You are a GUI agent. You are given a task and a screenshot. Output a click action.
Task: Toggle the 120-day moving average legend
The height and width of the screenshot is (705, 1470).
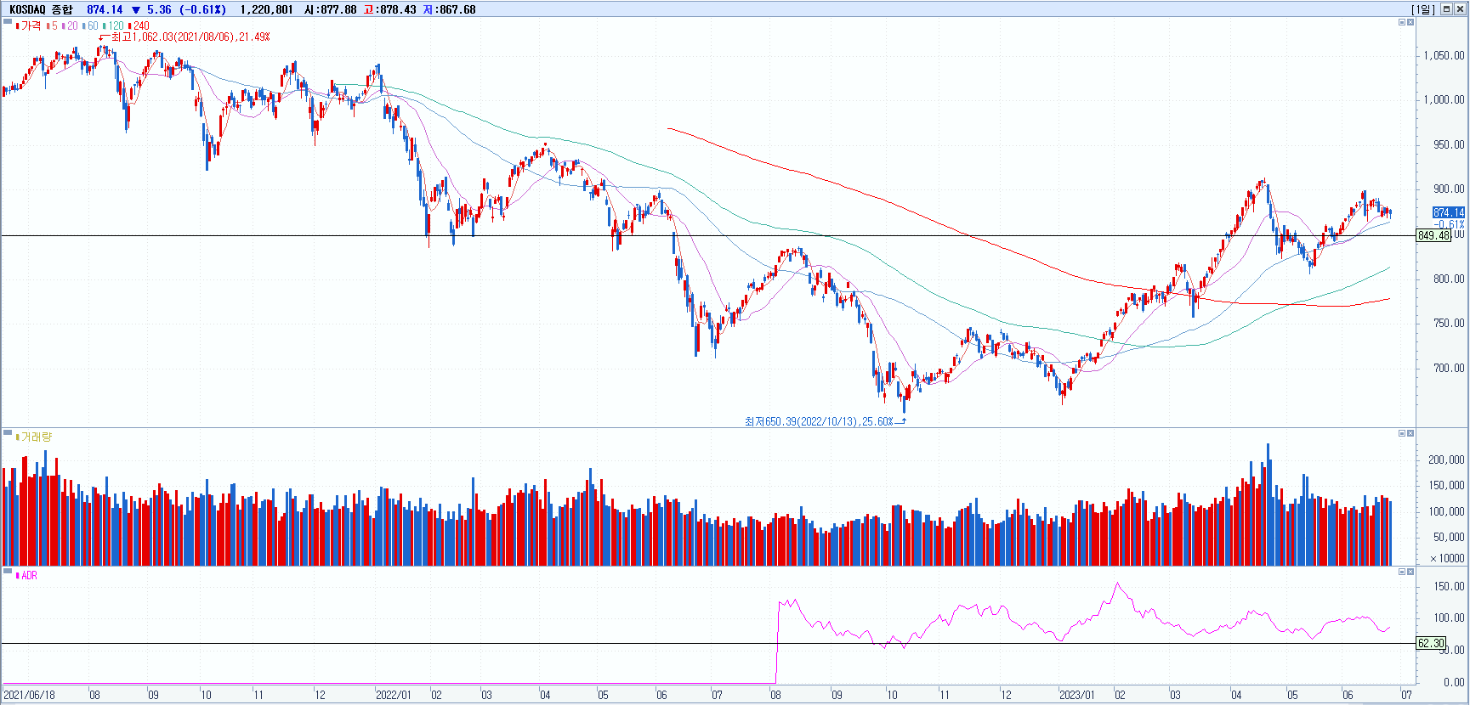pos(113,25)
